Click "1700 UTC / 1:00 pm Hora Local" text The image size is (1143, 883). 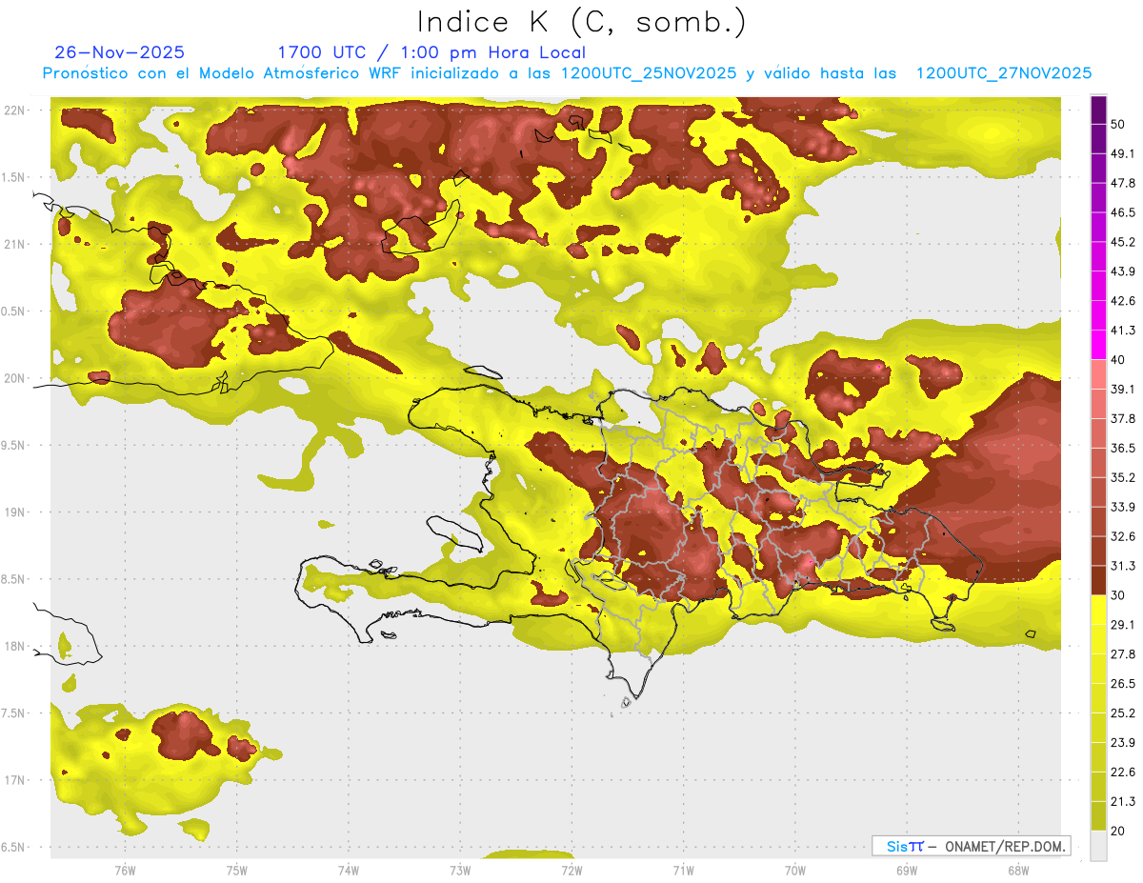click(x=431, y=52)
